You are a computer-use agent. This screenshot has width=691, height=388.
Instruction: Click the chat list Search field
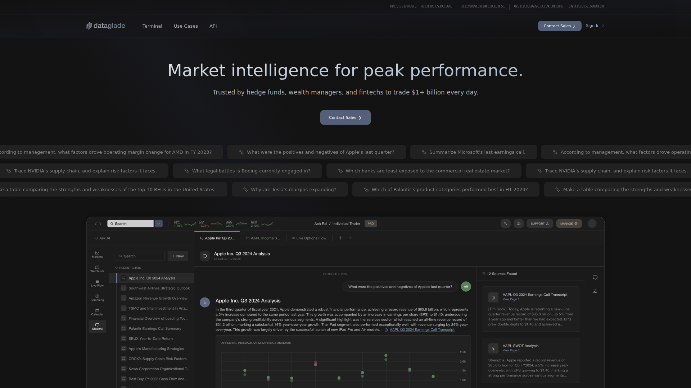pos(140,256)
